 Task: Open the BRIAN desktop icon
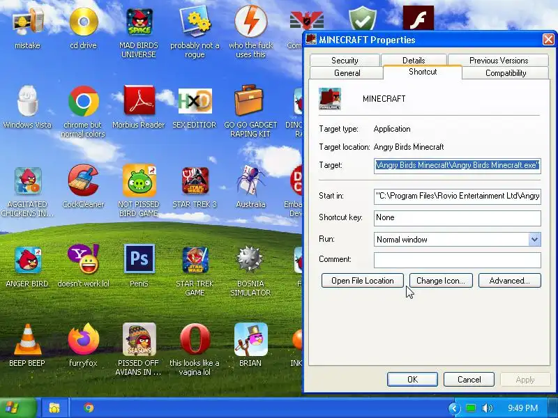pos(250,339)
